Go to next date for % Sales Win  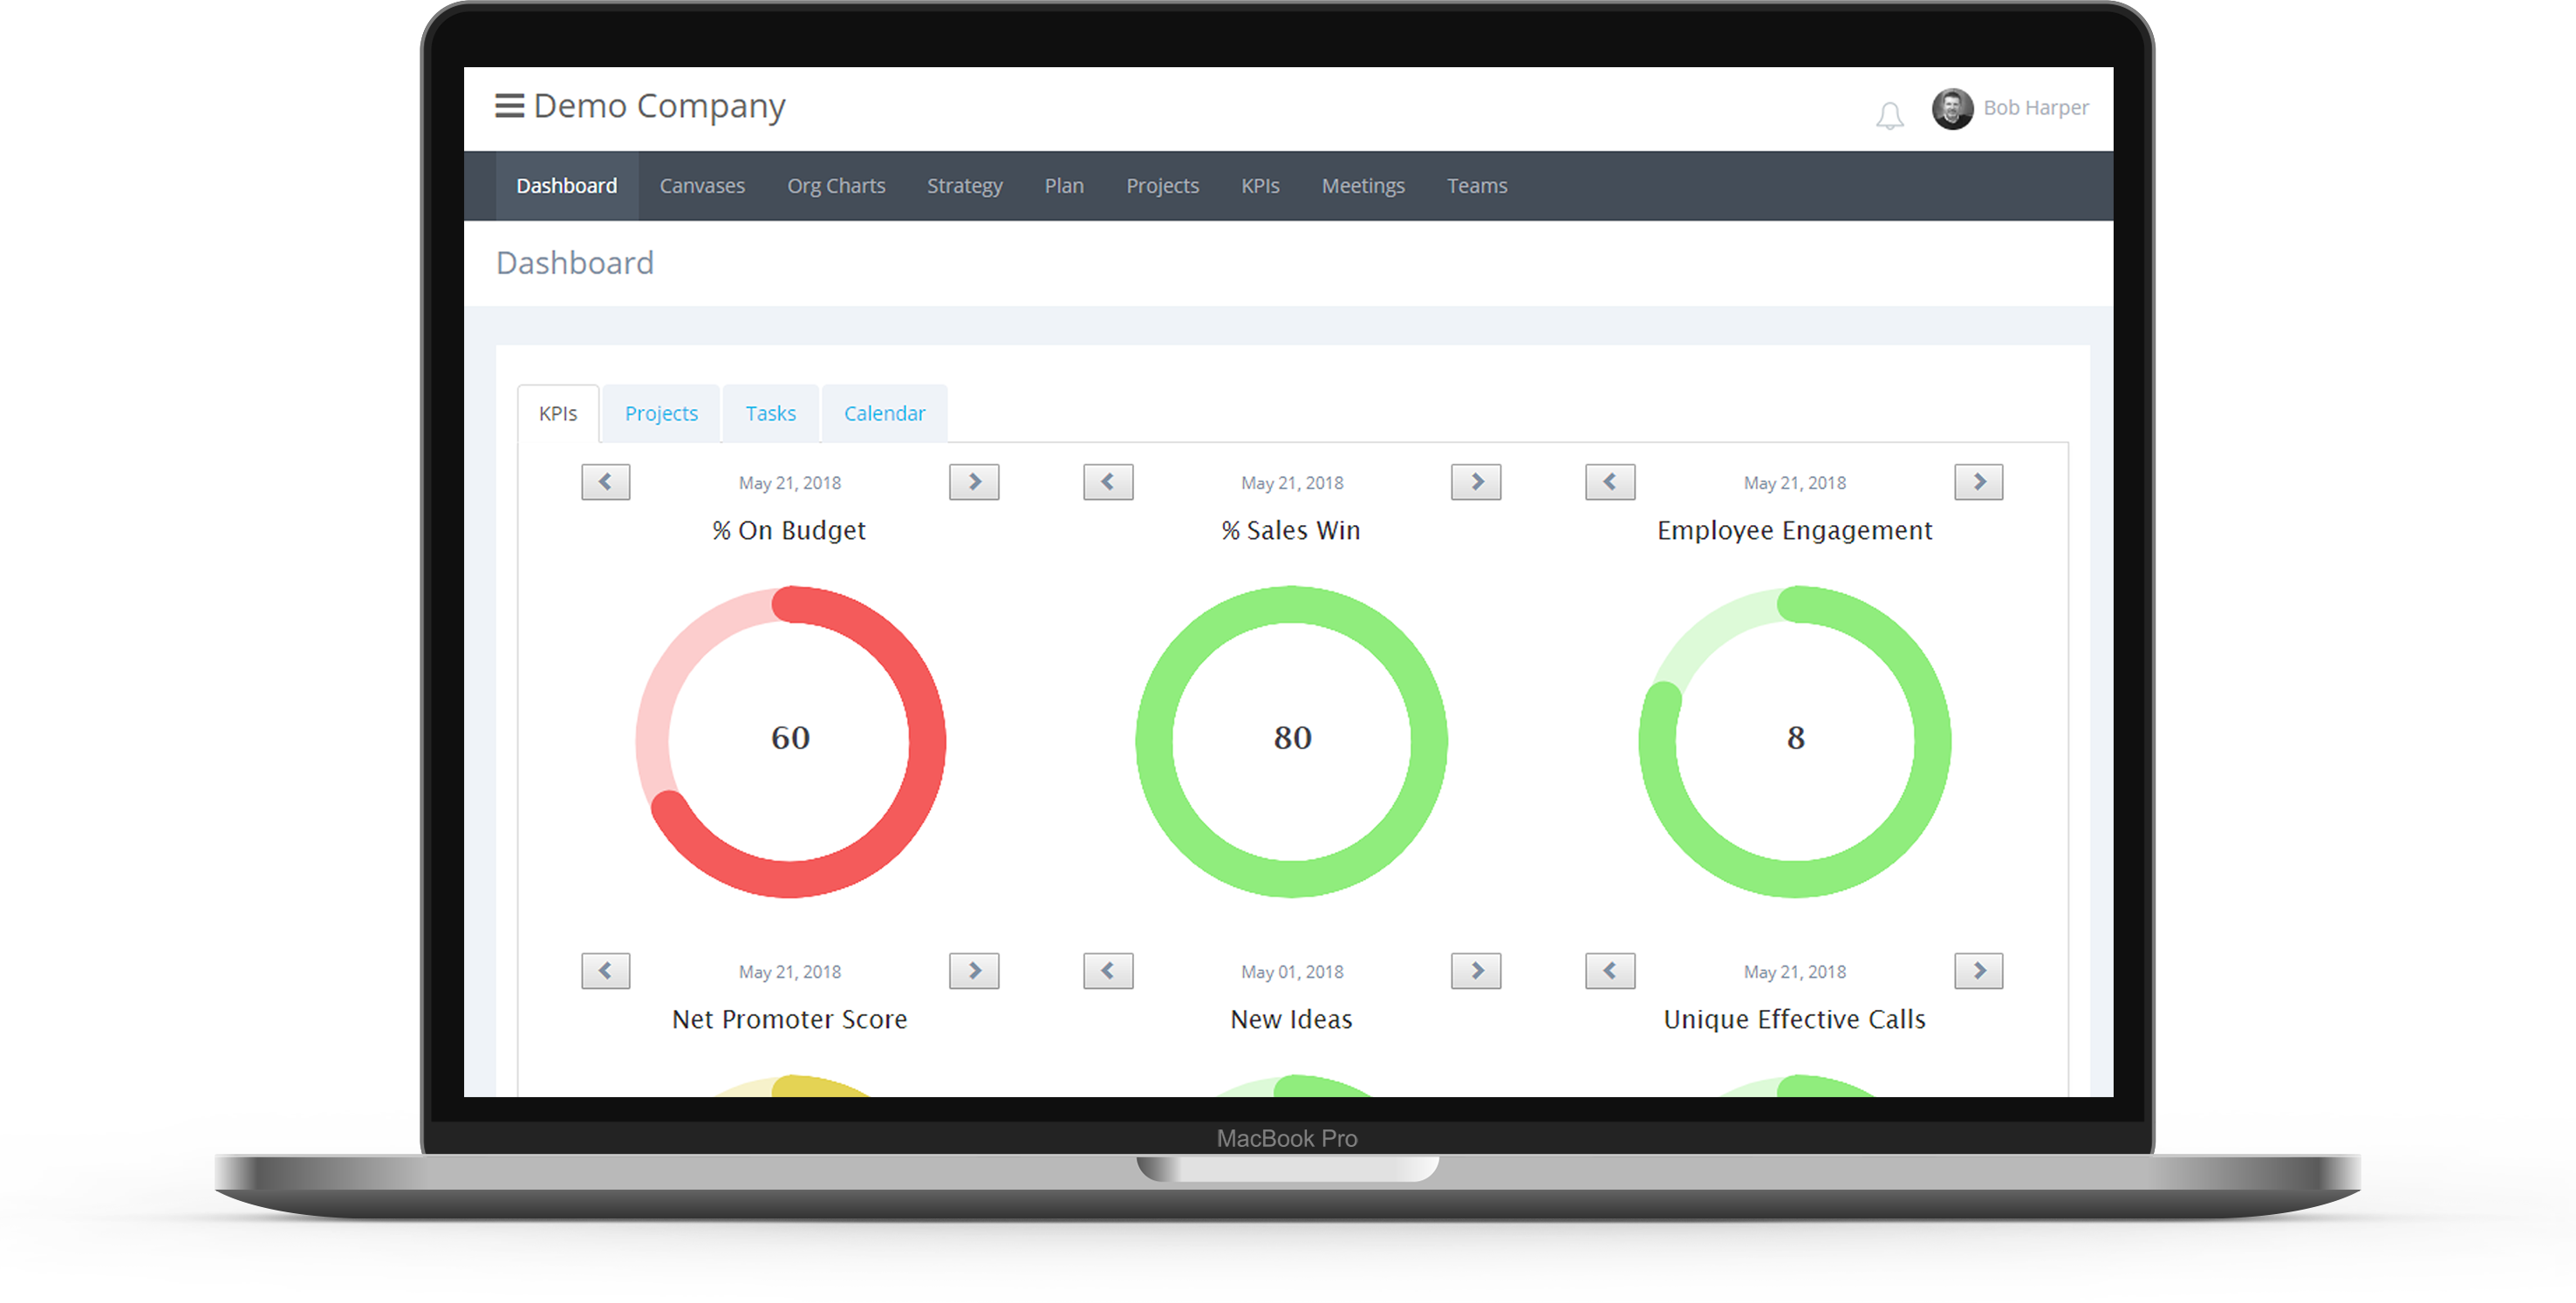coord(1476,482)
